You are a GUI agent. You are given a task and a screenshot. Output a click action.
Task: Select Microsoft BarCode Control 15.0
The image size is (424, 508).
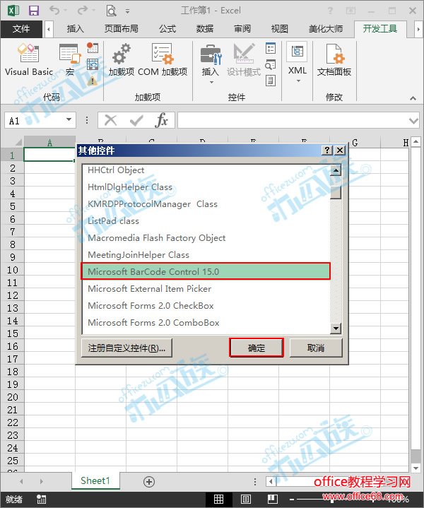[x=206, y=271]
